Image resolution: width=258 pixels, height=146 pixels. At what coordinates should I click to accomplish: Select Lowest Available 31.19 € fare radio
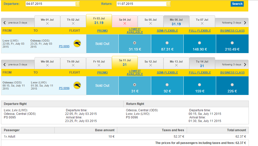tap(135, 43)
